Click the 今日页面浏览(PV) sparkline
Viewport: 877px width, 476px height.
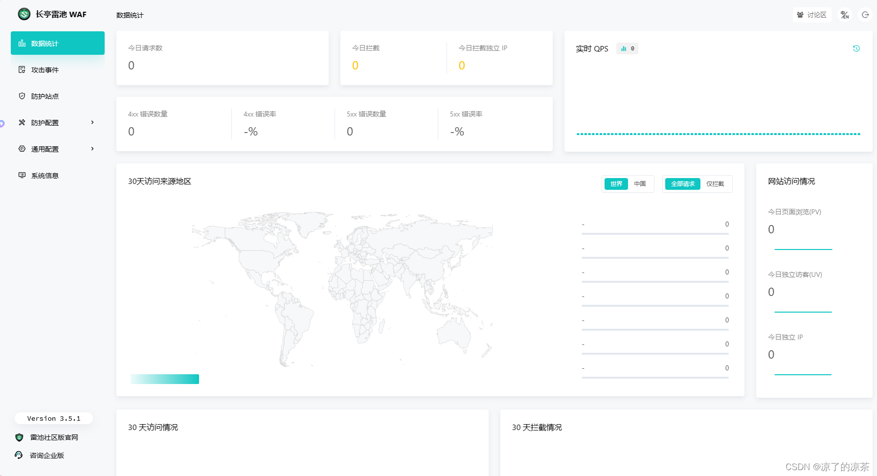[x=803, y=249]
